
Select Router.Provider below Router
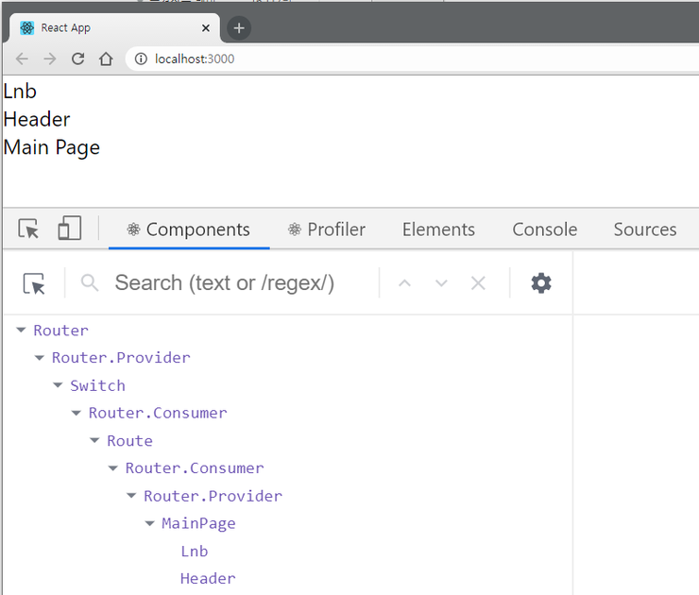(x=121, y=358)
